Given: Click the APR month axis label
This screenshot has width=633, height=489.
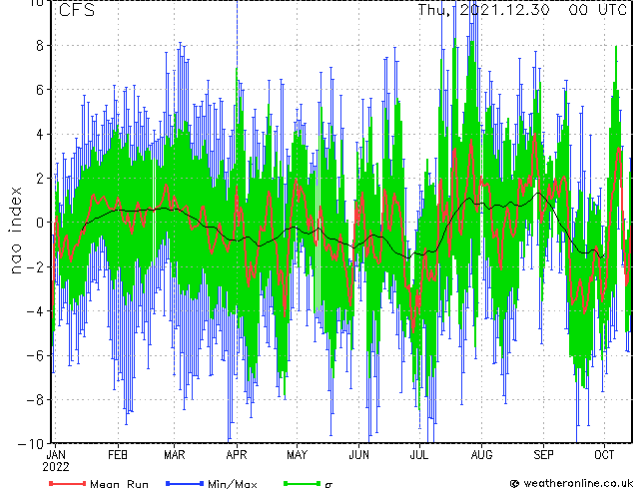Looking at the screenshot, I should pyautogui.click(x=237, y=455).
